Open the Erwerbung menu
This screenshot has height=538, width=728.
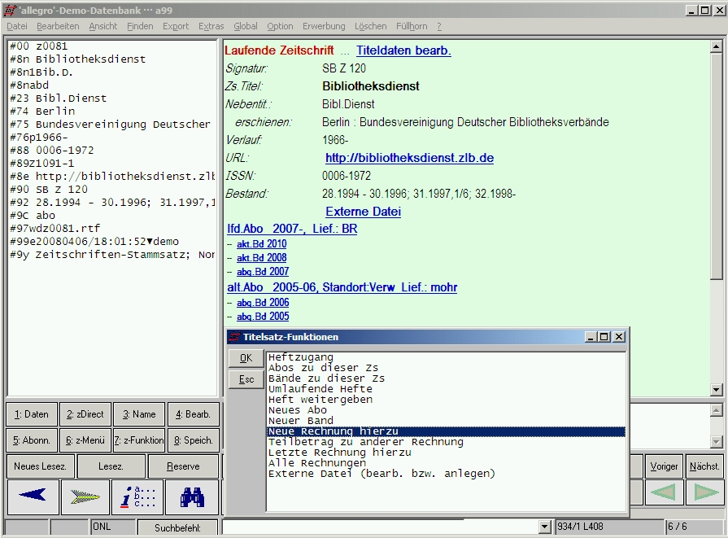pyautogui.click(x=324, y=27)
